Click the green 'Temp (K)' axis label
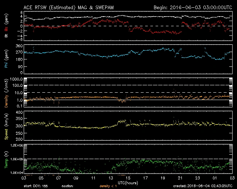Viewport: 237px width, 189px height. tap(6, 160)
